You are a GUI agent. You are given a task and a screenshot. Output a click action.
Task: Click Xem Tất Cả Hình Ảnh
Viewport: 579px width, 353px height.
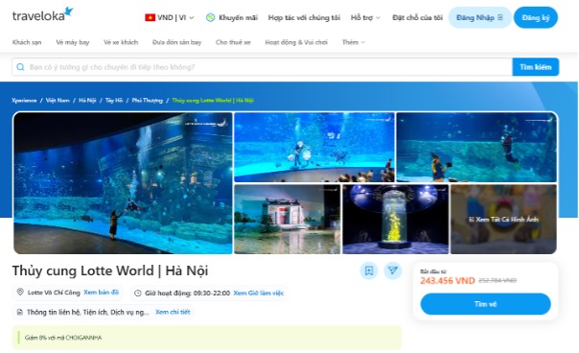503,220
